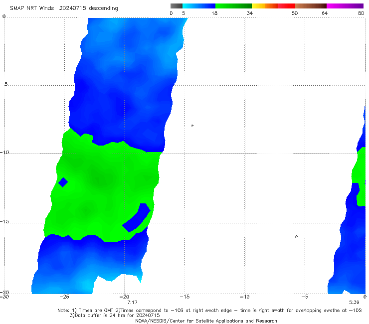Click the brown 50–64 color bar segment
Viewport: 369px width, 324px height.
pos(311,6)
